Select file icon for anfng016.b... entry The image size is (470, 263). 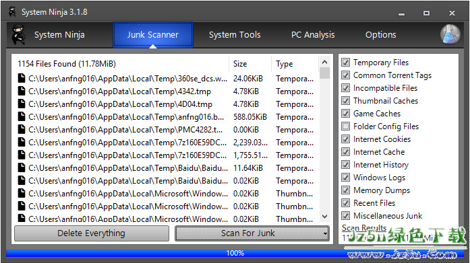coord(22,117)
